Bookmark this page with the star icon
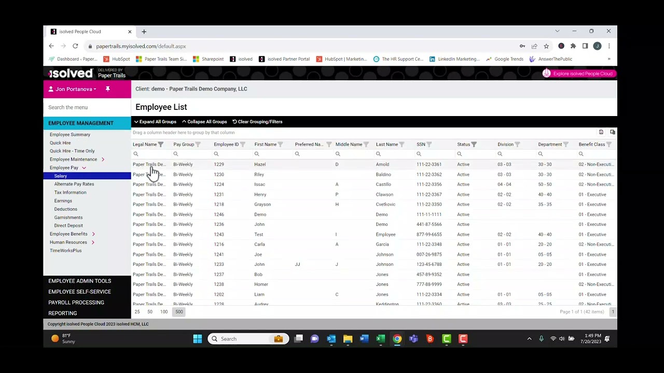Viewport: 664px width, 373px height. [x=546, y=46]
